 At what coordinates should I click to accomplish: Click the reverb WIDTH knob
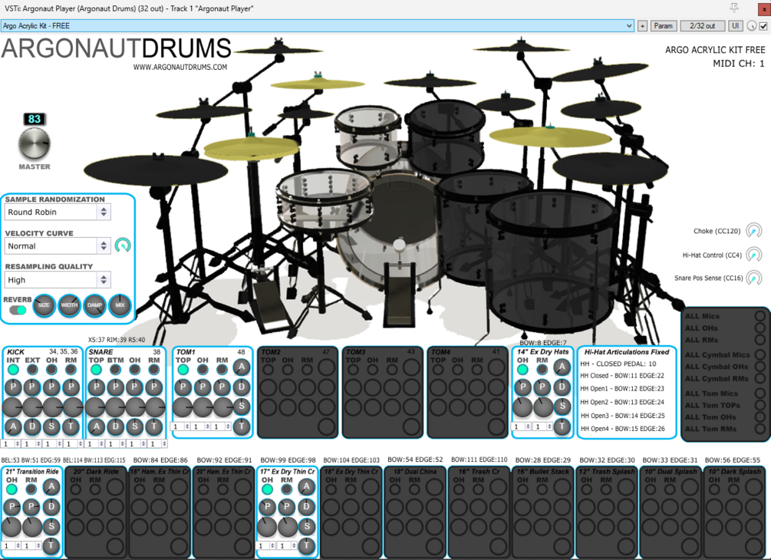69,305
